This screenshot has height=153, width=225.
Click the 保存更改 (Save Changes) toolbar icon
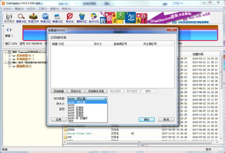point(9,18)
